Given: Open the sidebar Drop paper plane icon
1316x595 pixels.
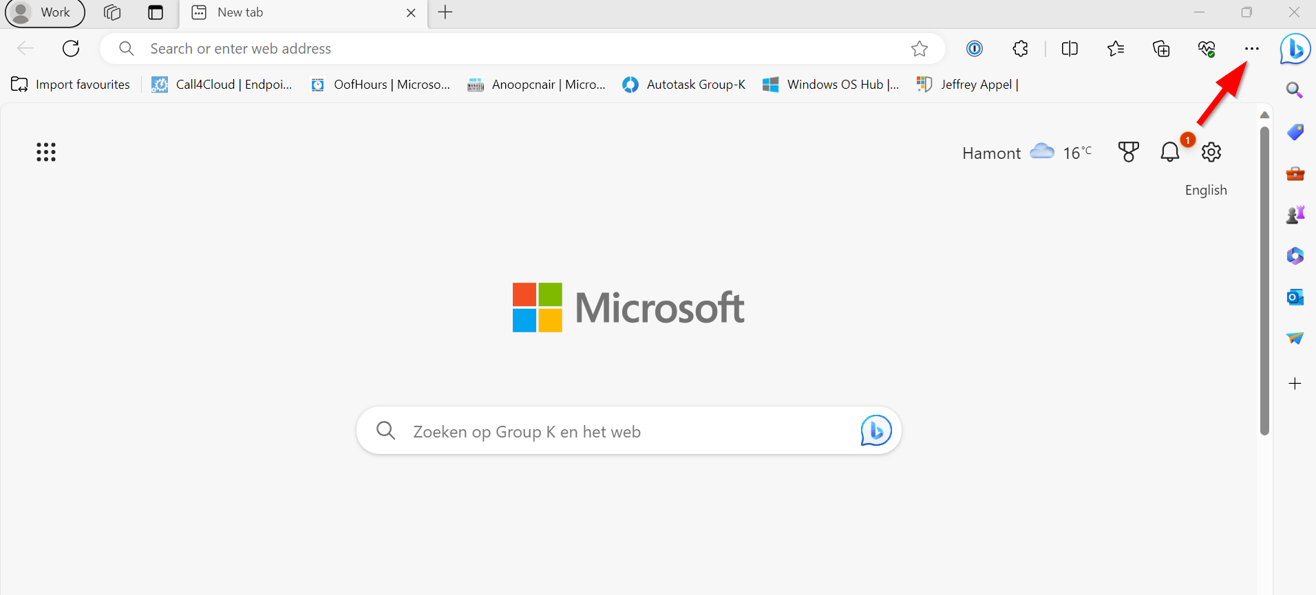Looking at the screenshot, I should pyautogui.click(x=1295, y=338).
